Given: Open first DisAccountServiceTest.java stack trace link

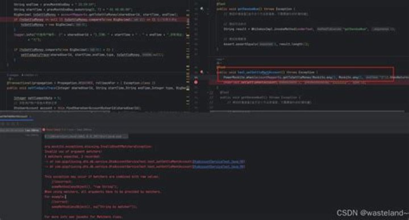Looking at the screenshot, I should pos(219,161).
